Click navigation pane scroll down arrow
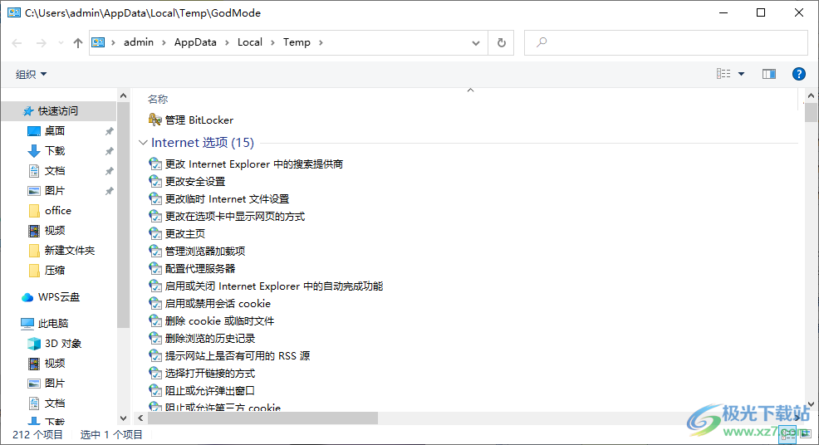 point(123,418)
